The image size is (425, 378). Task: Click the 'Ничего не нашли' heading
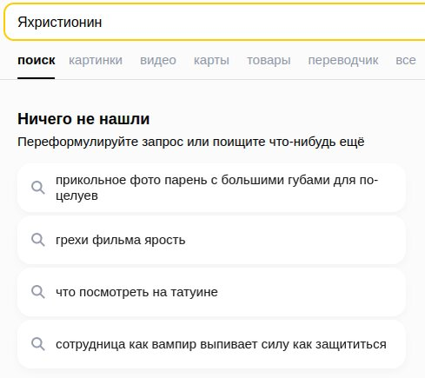tap(83, 119)
